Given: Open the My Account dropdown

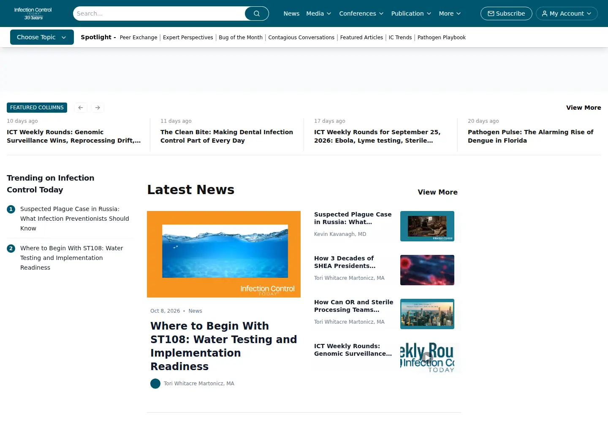Looking at the screenshot, I should click(567, 14).
